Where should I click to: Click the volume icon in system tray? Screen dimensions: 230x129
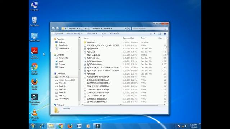[186, 126]
